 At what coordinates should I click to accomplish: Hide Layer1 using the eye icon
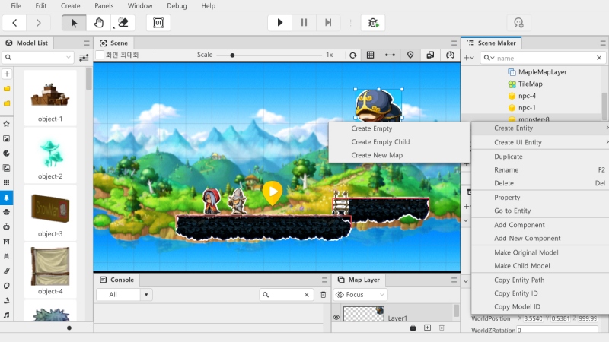pyautogui.click(x=336, y=318)
